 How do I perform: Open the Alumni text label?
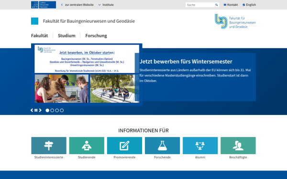click(200, 157)
